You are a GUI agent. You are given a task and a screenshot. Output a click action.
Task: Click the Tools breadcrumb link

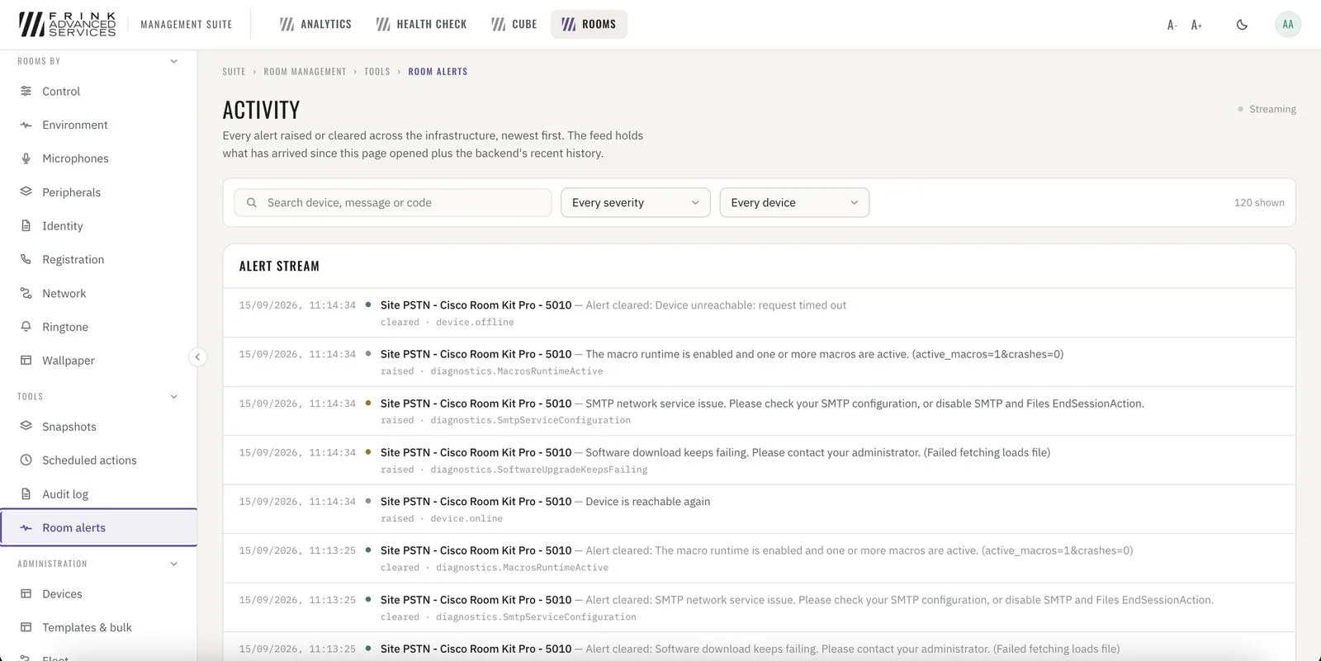[377, 72]
